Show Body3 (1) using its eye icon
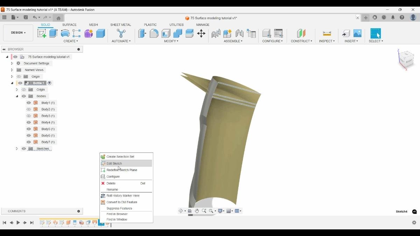The height and width of the screenshot is (236, 420). coord(29,116)
